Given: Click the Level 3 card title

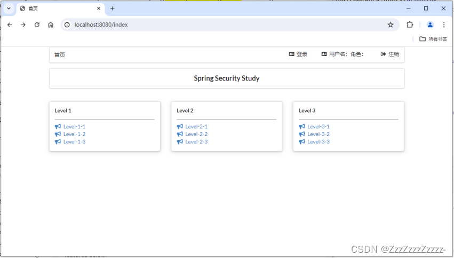Looking at the screenshot, I should [x=307, y=111].
